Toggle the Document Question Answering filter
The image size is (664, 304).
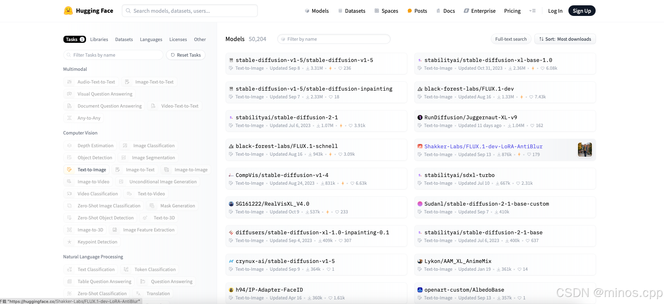tap(104, 106)
